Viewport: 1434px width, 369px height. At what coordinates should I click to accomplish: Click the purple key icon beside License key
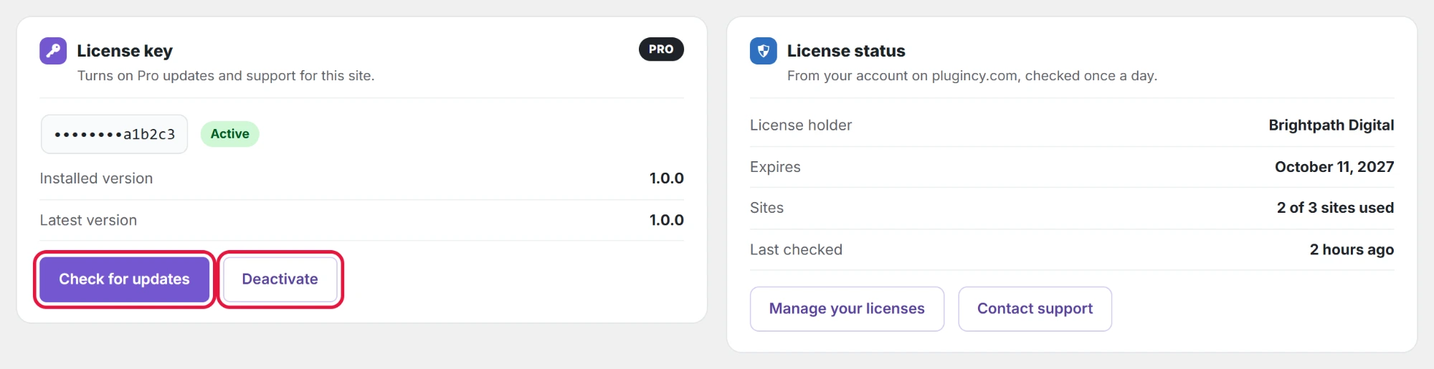tap(53, 51)
